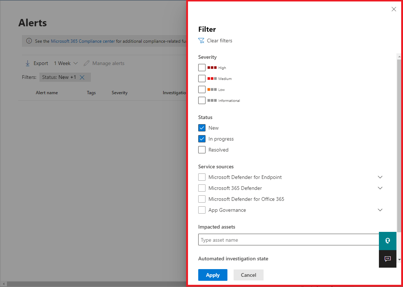403x287 pixels.
Task: Click the Export label in the toolbar
Action: coord(41,63)
